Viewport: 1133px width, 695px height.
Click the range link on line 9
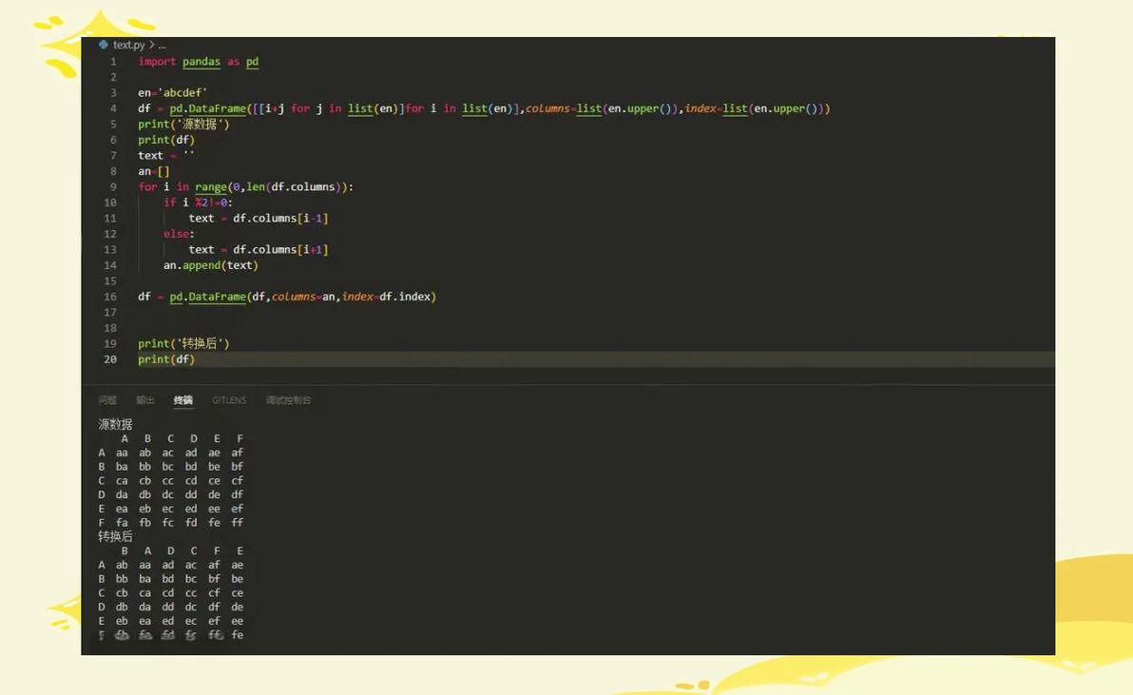point(210,186)
